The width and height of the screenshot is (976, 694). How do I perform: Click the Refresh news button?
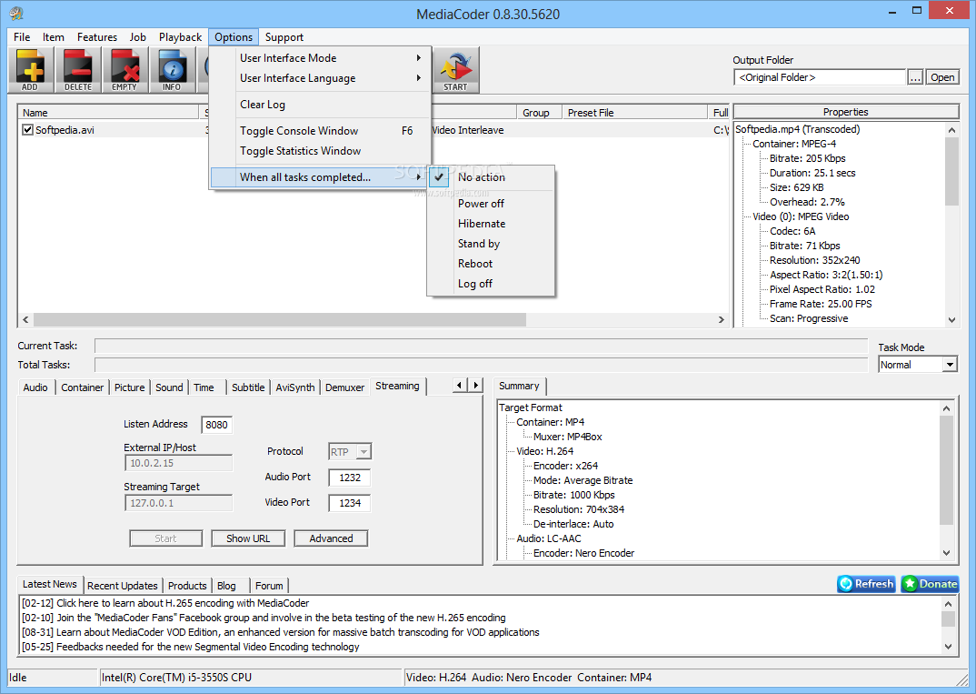point(866,584)
